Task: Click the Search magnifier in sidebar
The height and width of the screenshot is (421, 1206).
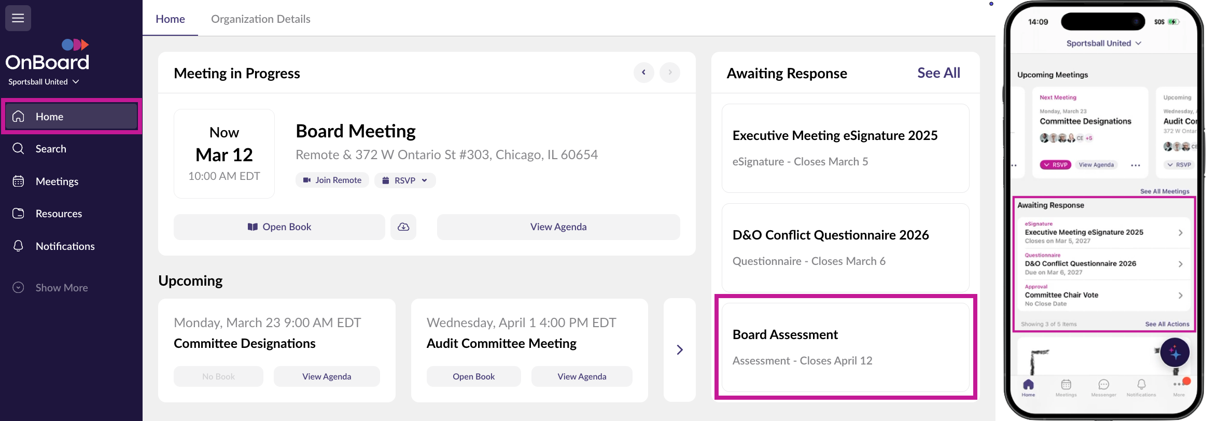Action: click(19, 149)
